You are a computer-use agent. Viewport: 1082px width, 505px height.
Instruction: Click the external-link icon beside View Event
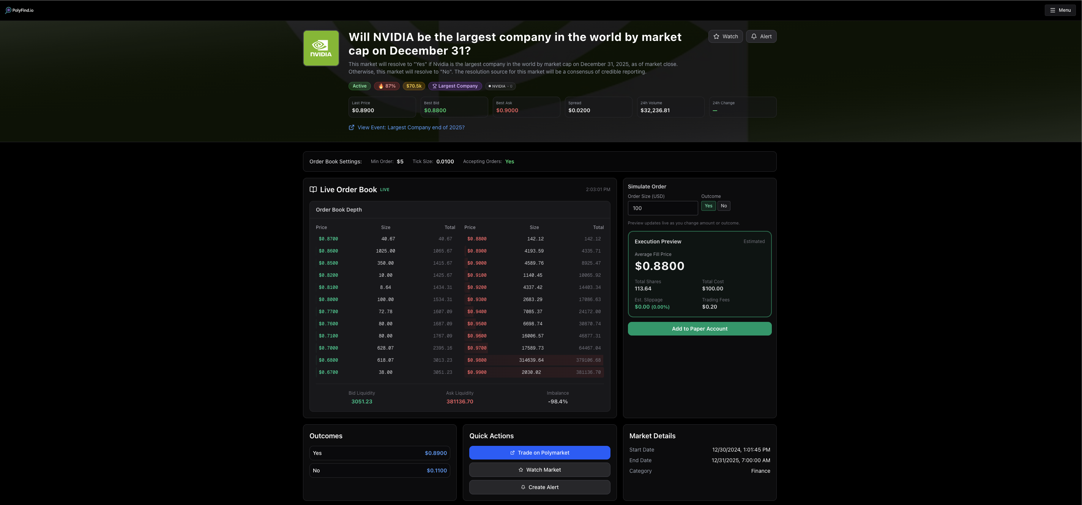click(x=352, y=127)
